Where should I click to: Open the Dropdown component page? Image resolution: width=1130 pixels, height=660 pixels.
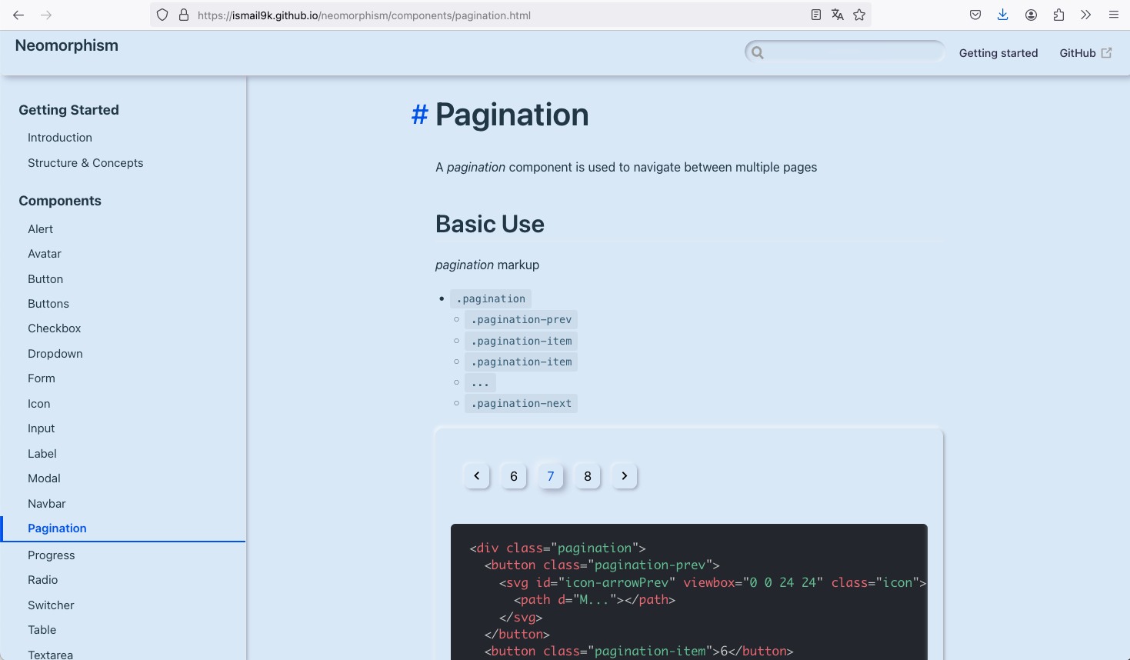tap(55, 354)
